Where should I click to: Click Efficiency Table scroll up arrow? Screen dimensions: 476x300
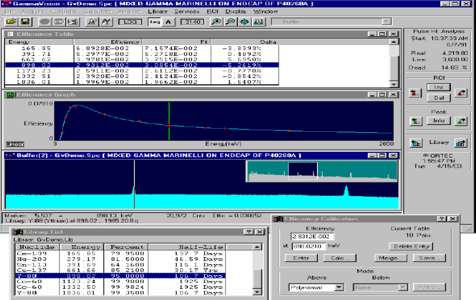tap(394, 42)
